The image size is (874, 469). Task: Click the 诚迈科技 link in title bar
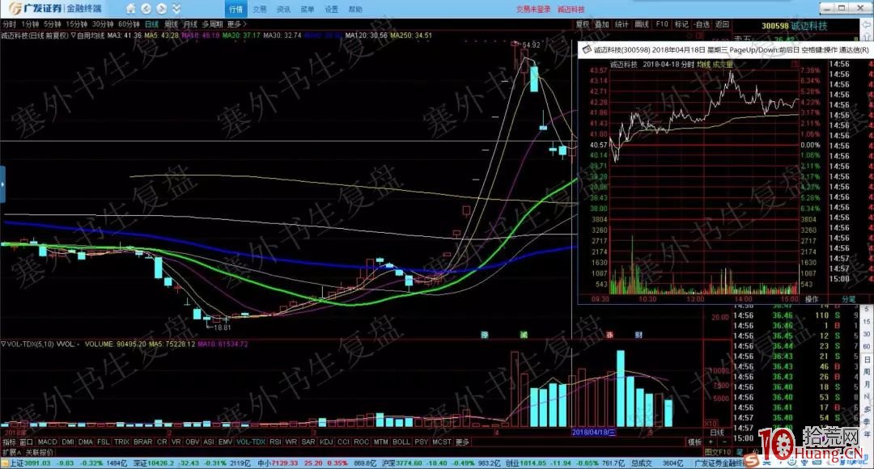pos(571,10)
